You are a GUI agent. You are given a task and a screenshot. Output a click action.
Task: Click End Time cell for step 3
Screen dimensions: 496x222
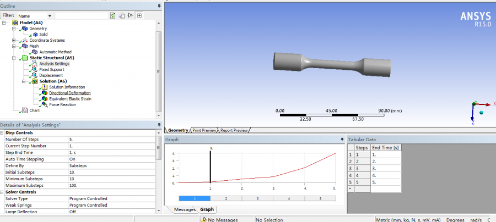(x=386, y=168)
